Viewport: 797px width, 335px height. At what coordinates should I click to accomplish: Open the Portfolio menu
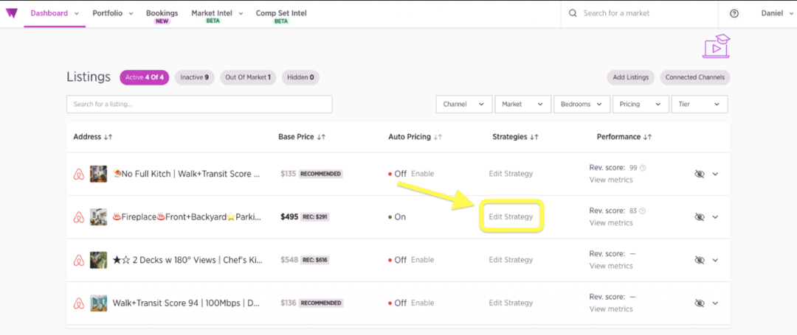point(112,13)
